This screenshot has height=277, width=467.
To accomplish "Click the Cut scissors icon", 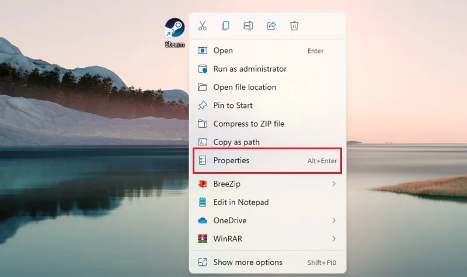I will point(203,26).
